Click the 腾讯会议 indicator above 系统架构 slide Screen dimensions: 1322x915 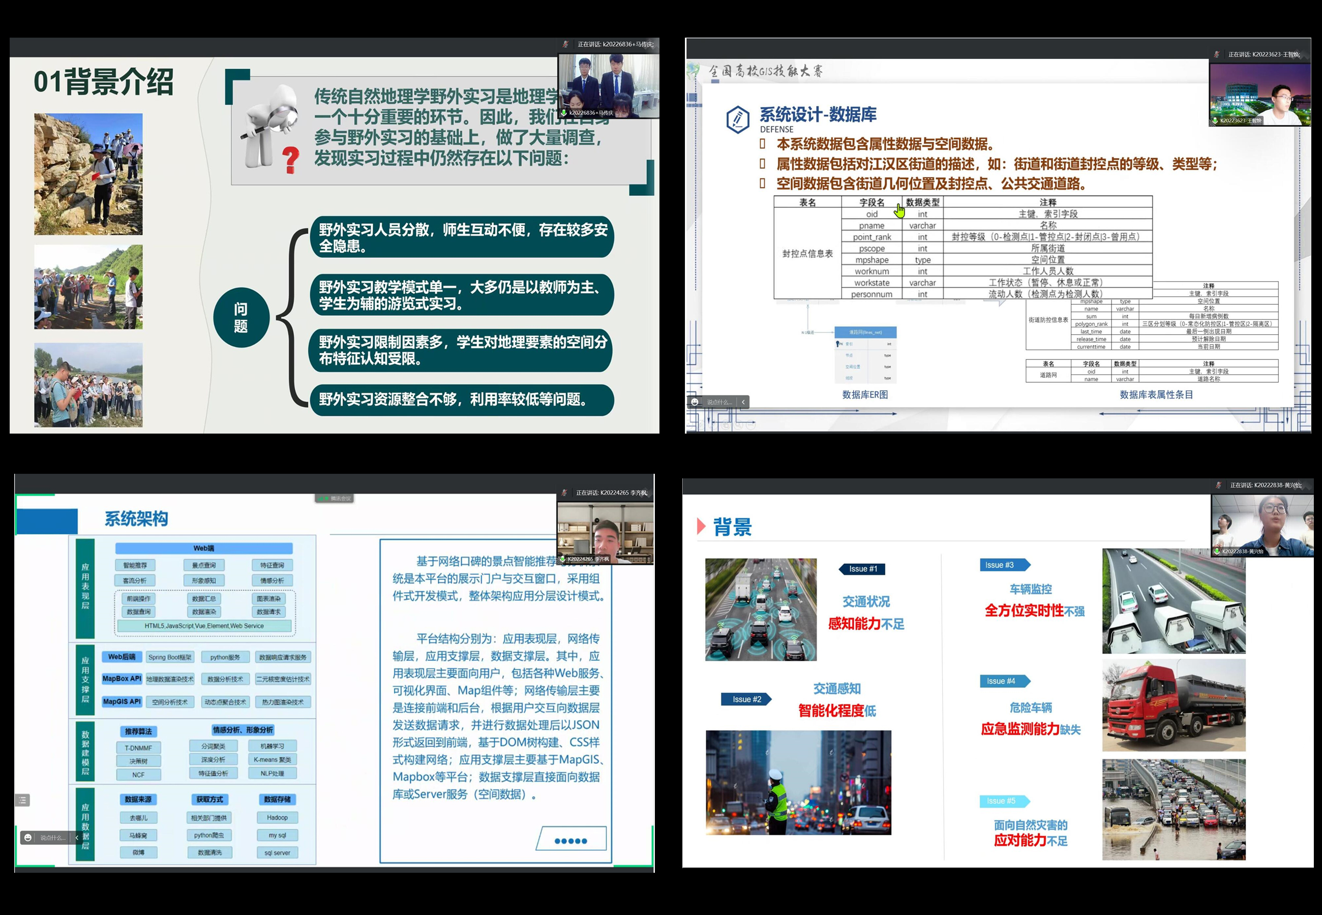335,498
